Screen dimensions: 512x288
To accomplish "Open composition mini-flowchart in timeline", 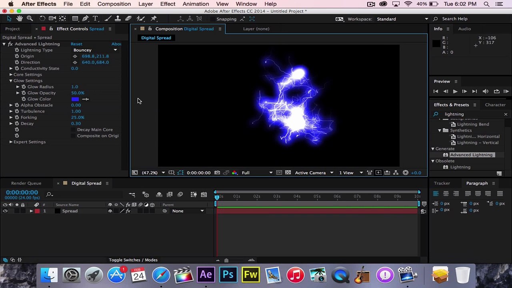I will pyautogui.click(x=132, y=195).
